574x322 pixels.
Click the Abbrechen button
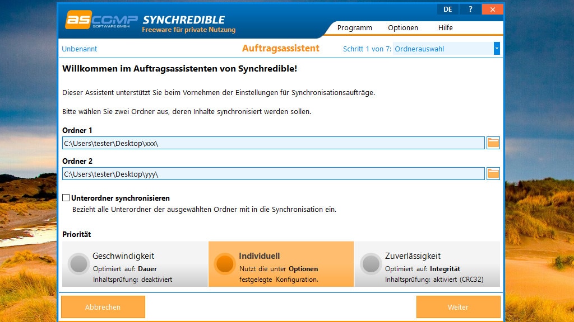(x=103, y=307)
